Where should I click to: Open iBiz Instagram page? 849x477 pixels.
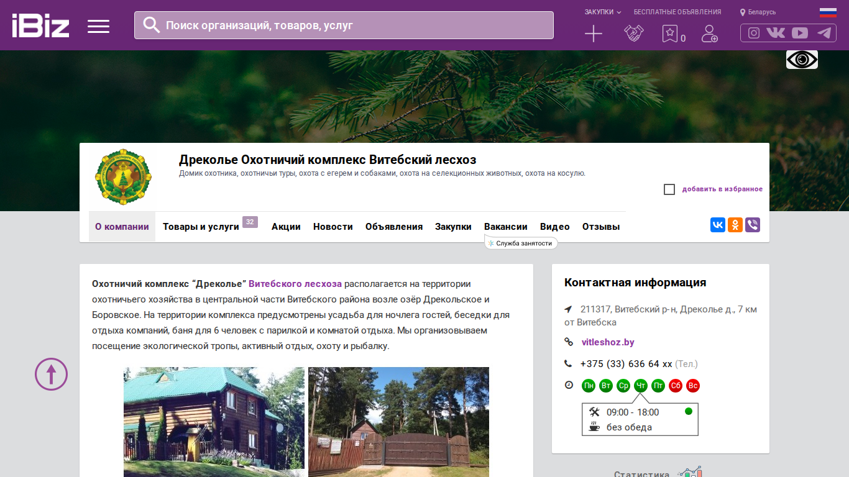pos(754,33)
